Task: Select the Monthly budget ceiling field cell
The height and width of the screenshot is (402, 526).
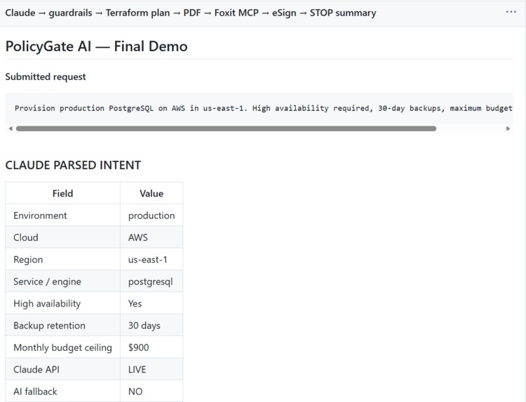Action: click(x=62, y=347)
